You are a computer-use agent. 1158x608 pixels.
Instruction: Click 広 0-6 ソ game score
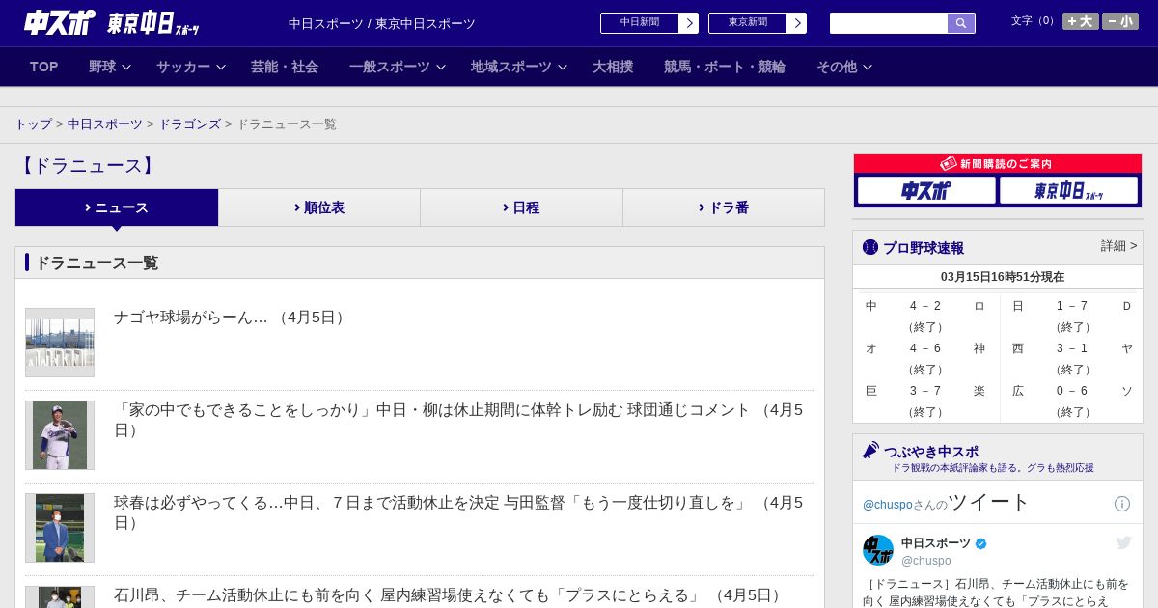pos(1072,391)
